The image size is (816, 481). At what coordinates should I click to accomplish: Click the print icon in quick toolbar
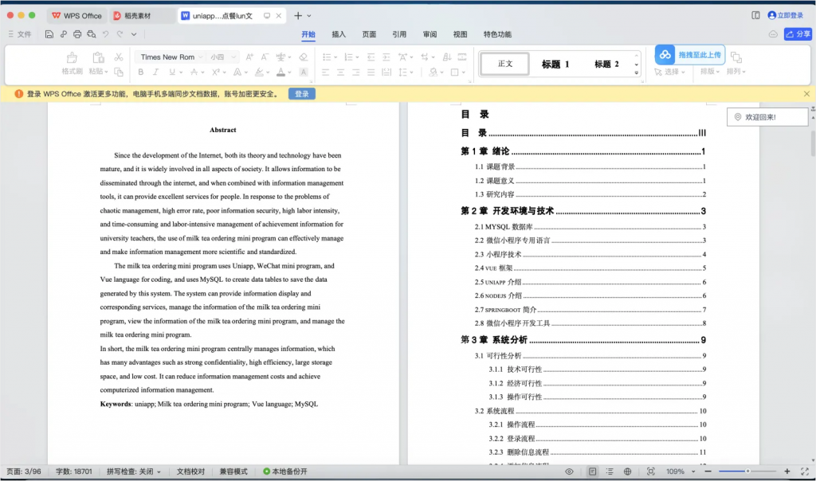click(77, 34)
